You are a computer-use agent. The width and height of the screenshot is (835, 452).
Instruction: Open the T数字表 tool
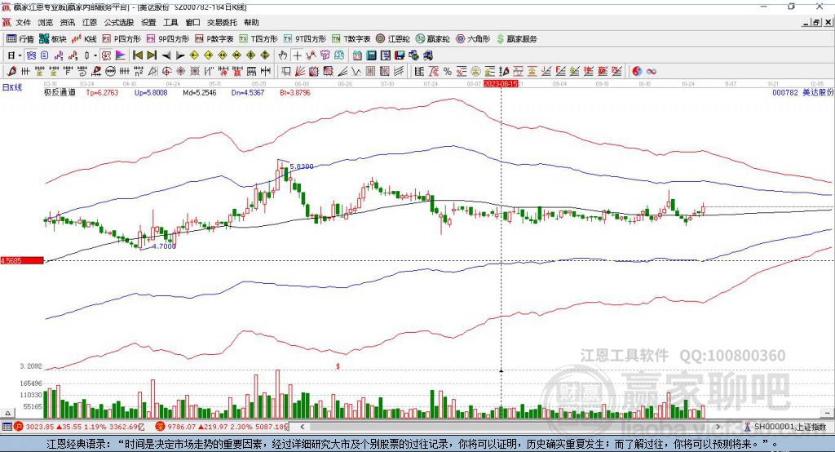tap(351, 39)
